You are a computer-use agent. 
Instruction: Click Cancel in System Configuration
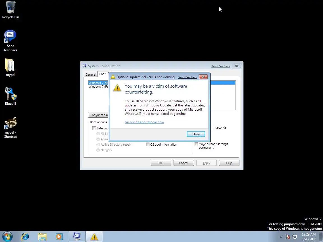point(184,163)
